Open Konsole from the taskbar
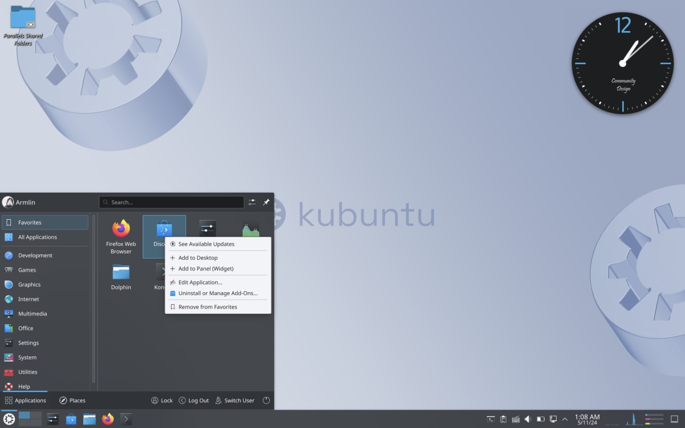The image size is (685, 428). (126, 419)
